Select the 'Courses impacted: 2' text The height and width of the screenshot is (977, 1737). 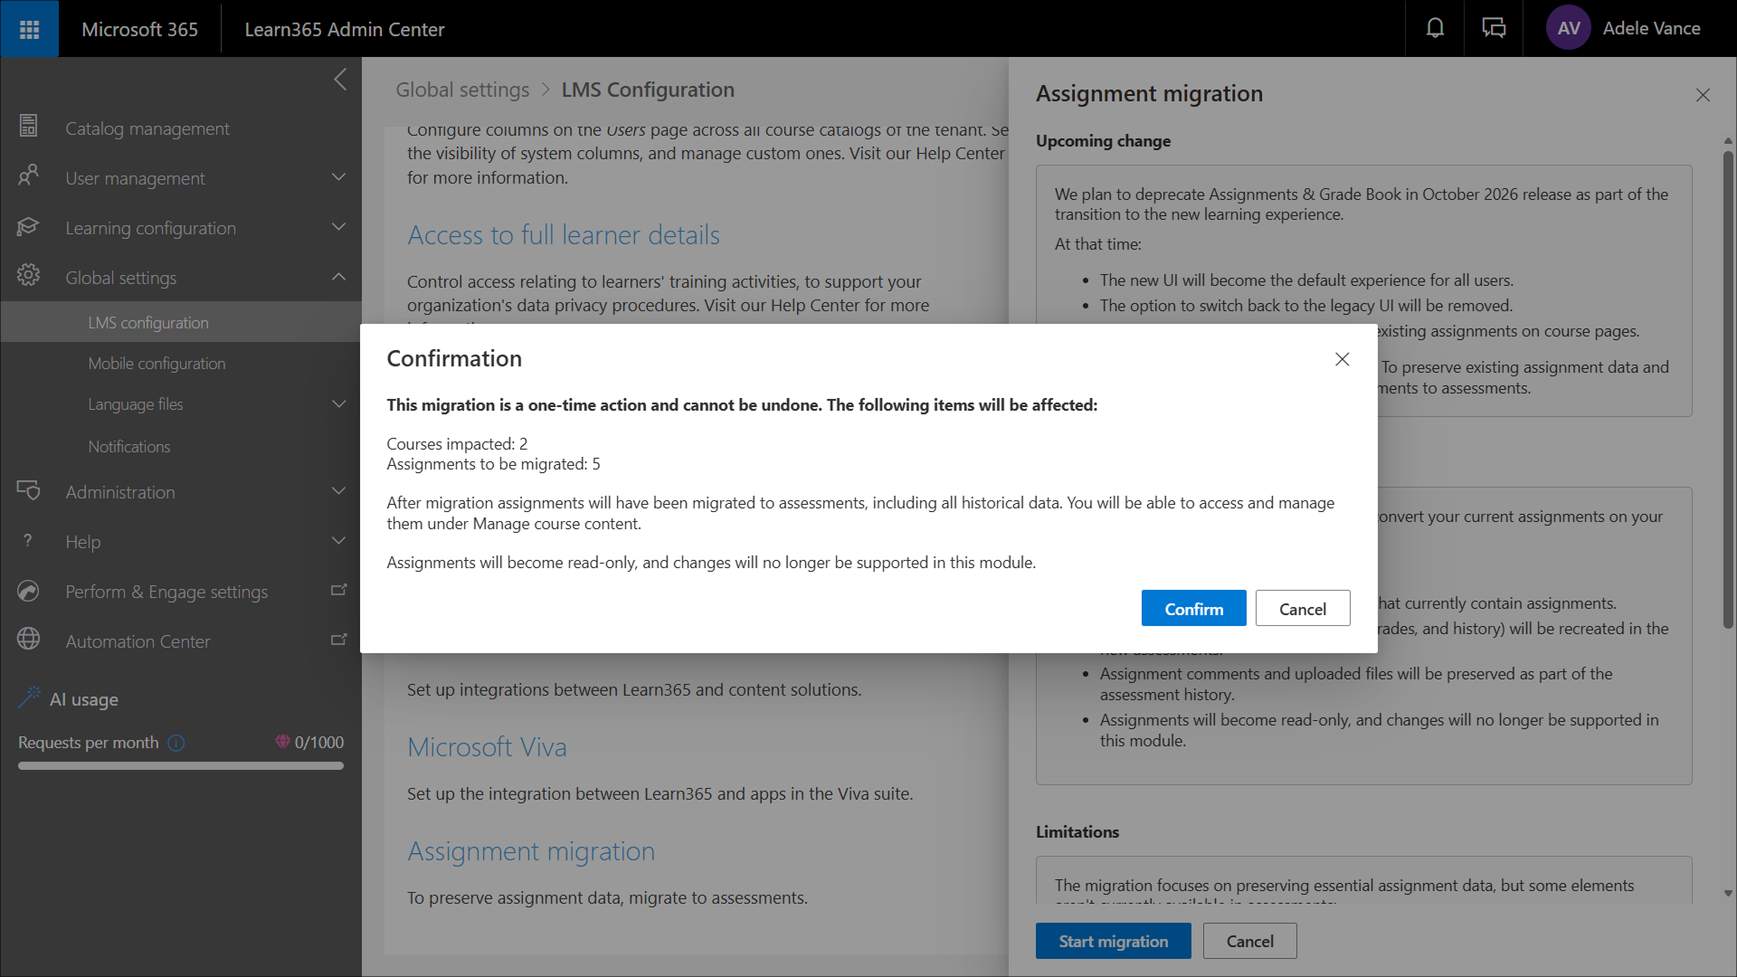457,444
